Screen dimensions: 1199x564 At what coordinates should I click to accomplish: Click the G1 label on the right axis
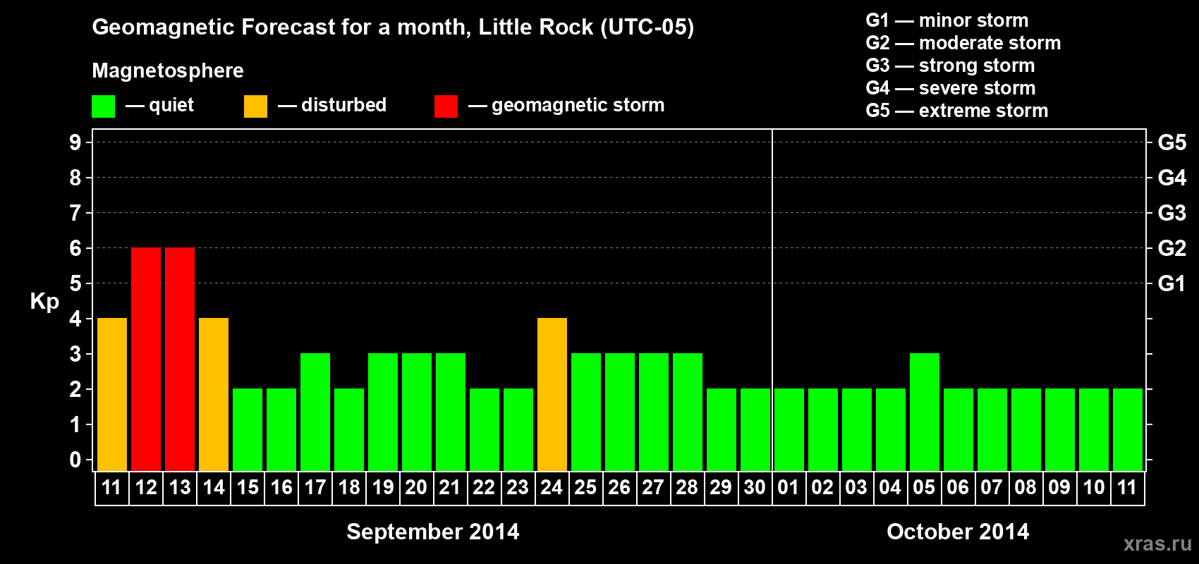1172,283
